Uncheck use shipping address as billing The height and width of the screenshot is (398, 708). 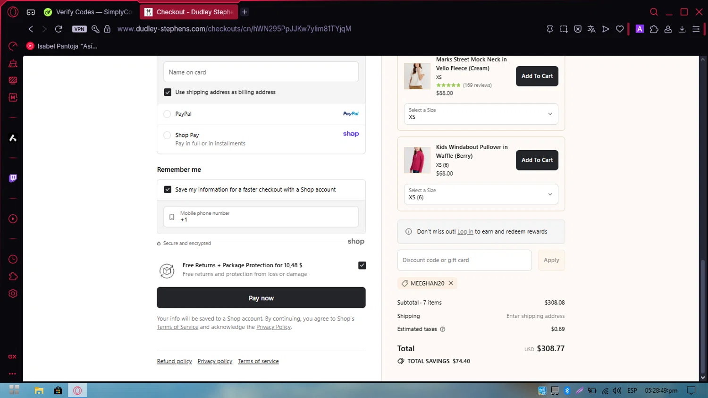pyautogui.click(x=168, y=92)
